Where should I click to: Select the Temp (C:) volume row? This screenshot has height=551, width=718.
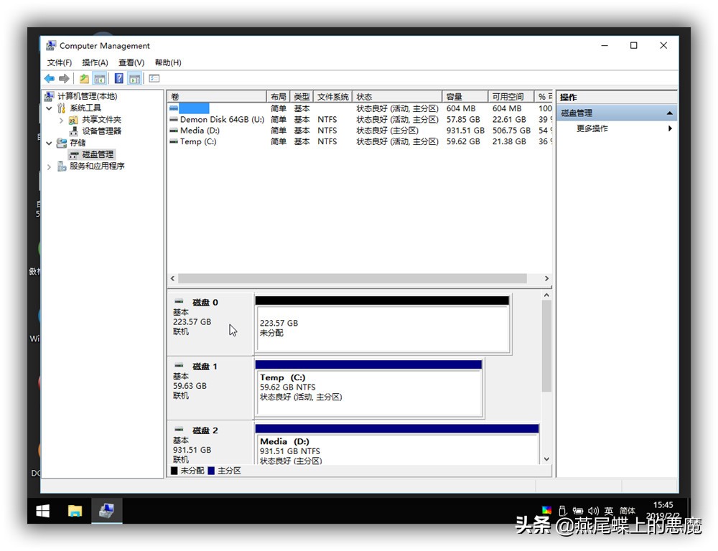[360, 141]
